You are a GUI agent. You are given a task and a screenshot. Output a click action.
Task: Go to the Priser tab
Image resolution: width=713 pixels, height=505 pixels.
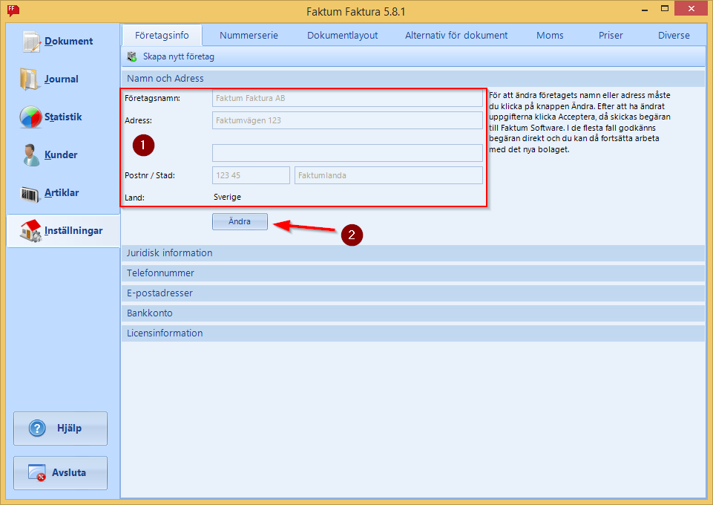pos(610,36)
